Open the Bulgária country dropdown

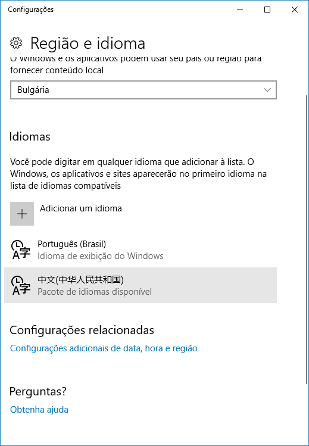[143, 90]
